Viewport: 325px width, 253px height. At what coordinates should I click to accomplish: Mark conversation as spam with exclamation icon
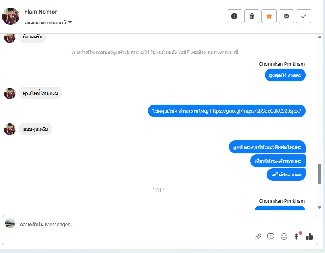click(x=234, y=16)
